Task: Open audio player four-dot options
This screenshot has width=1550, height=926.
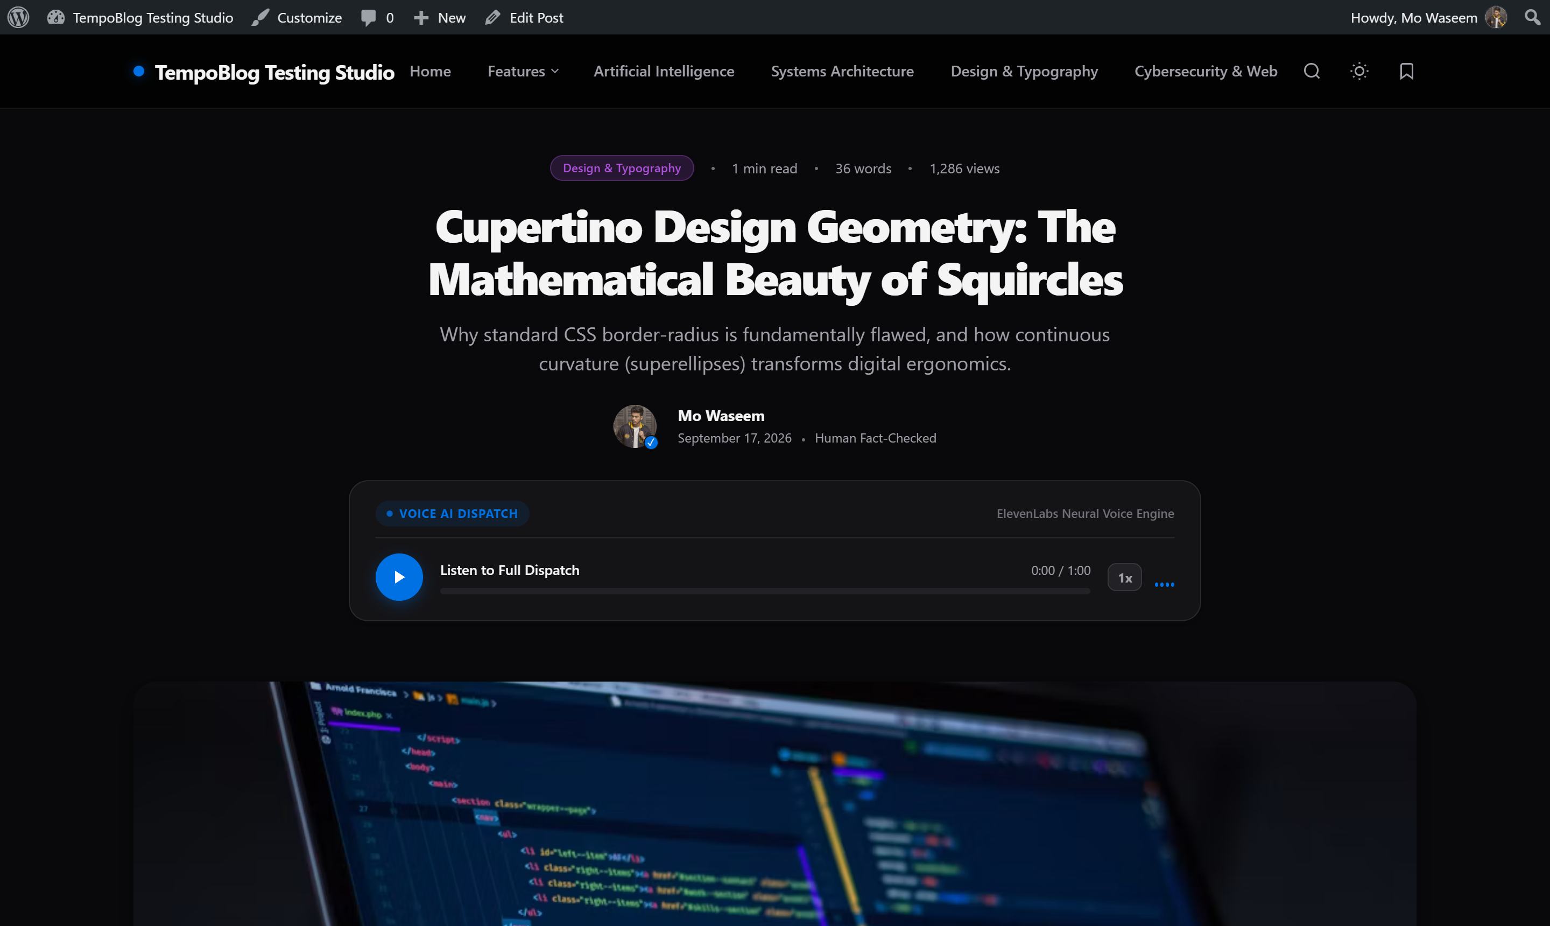Action: [x=1165, y=585]
